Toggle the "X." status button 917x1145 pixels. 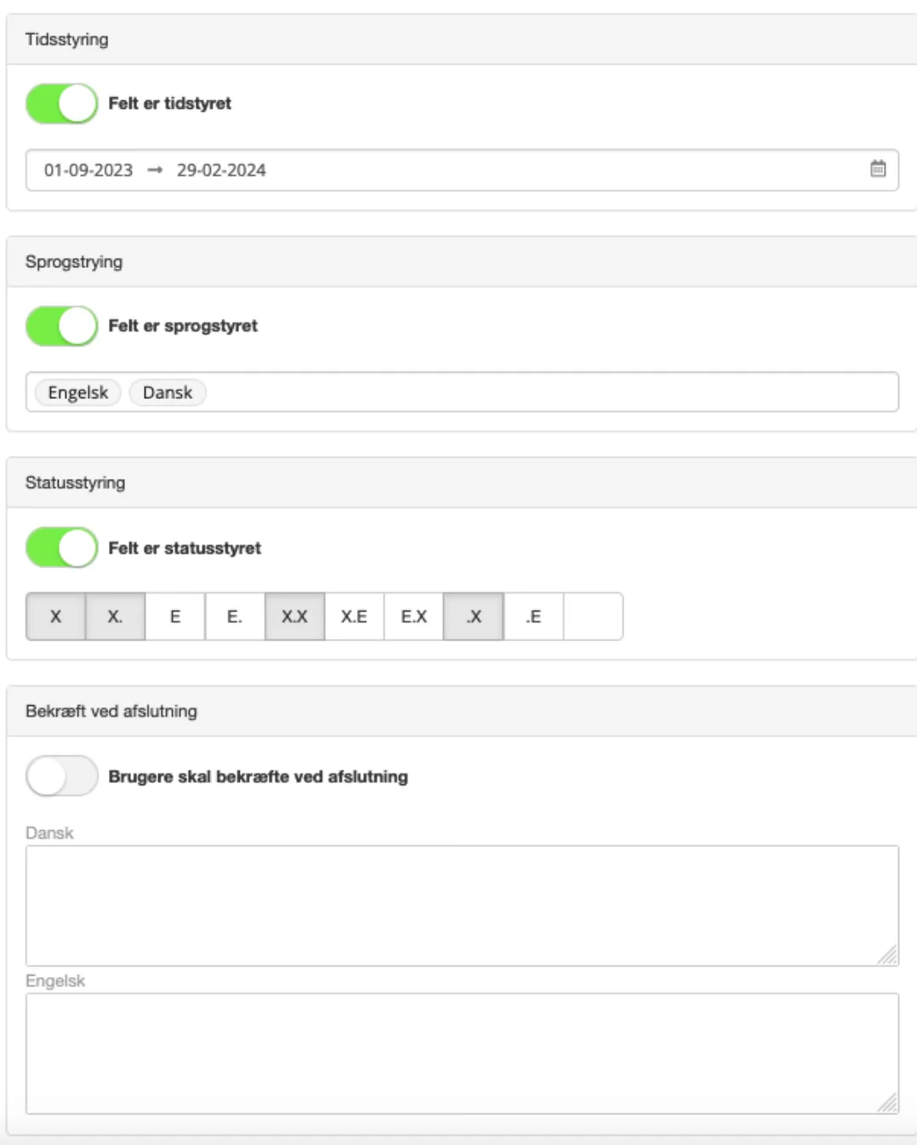(x=116, y=617)
